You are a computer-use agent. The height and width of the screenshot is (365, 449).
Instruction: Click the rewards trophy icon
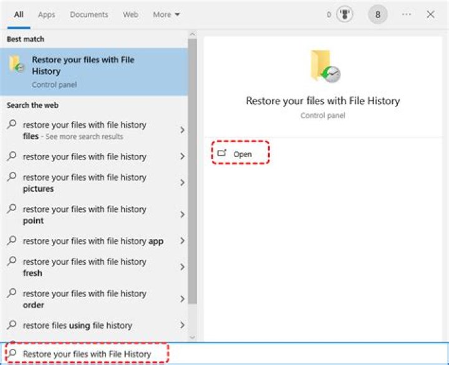(344, 14)
